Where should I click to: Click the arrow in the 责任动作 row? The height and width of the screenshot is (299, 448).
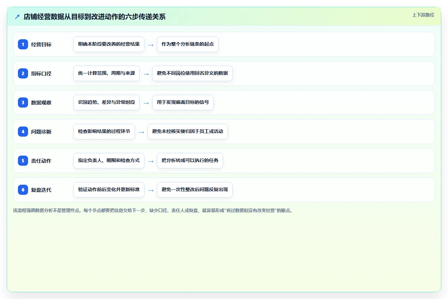[151, 161]
